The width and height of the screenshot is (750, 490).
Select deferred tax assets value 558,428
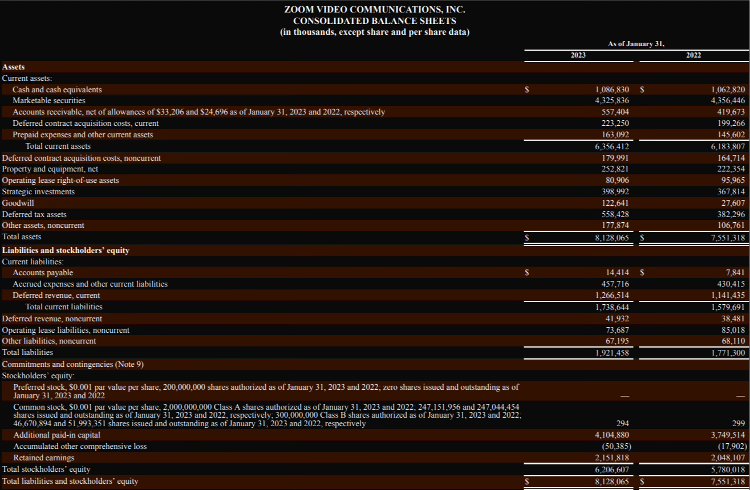(x=615, y=214)
